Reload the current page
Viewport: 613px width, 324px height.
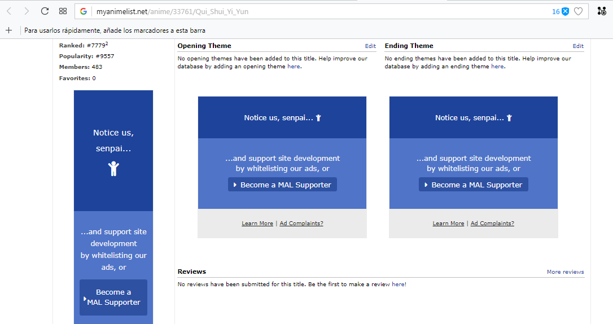pyautogui.click(x=45, y=11)
